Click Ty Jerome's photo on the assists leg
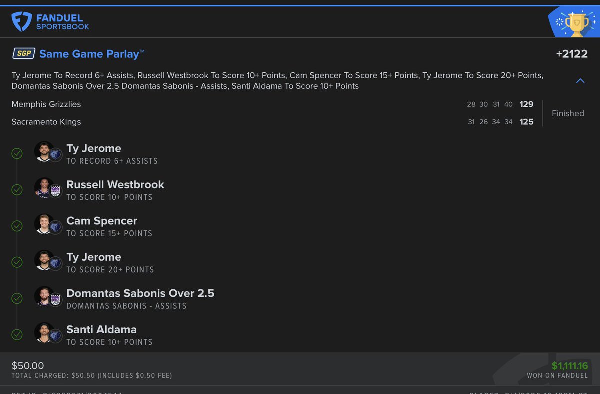The width and height of the screenshot is (600, 394). point(44,151)
